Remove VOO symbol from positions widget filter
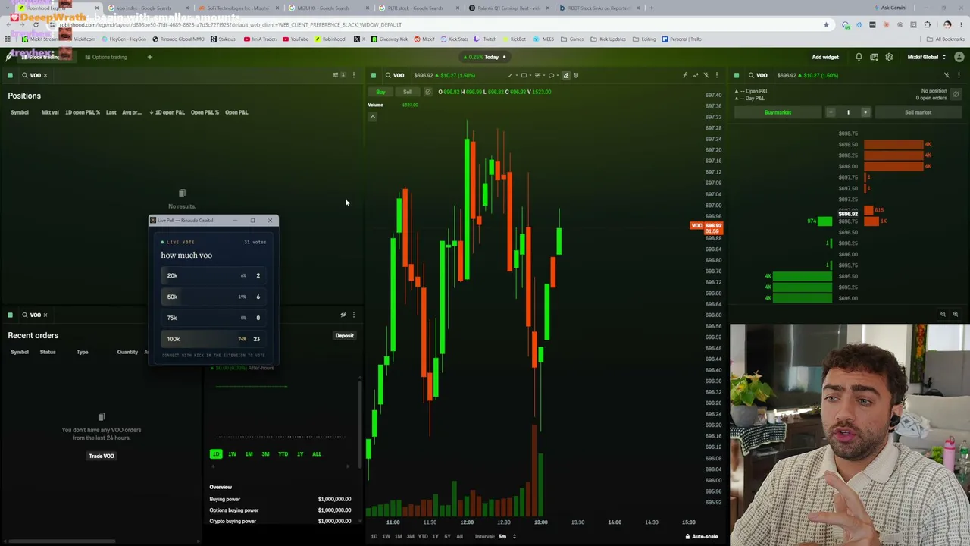 (45, 75)
